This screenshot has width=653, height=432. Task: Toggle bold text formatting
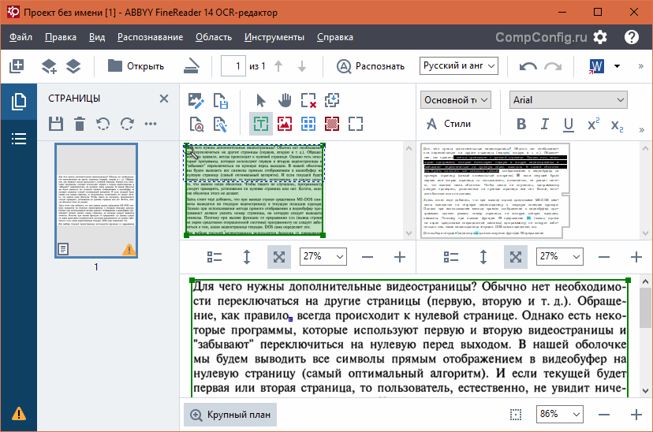[521, 124]
